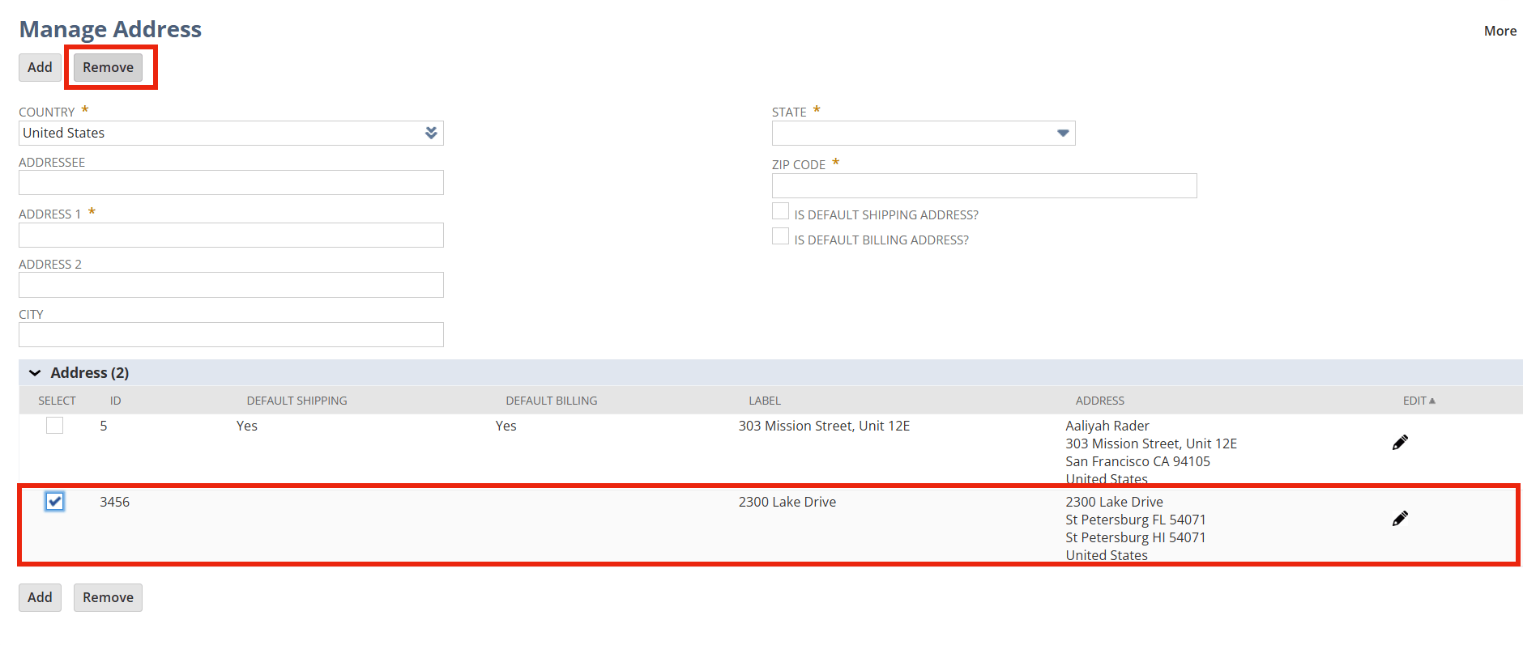Viewport: 1523px width, 645px height.
Task: Click the Address column header
Action: click(x=1100, y=401)
